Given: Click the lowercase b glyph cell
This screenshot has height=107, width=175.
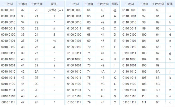Looking at the screenshot, I should tap(170, 22).
